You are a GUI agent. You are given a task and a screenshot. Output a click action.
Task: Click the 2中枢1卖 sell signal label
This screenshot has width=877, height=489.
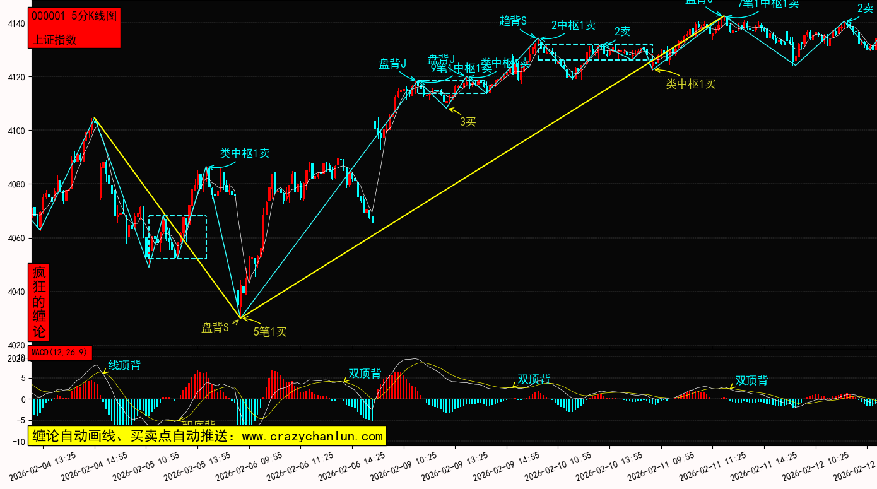click(x=573, y=25)
